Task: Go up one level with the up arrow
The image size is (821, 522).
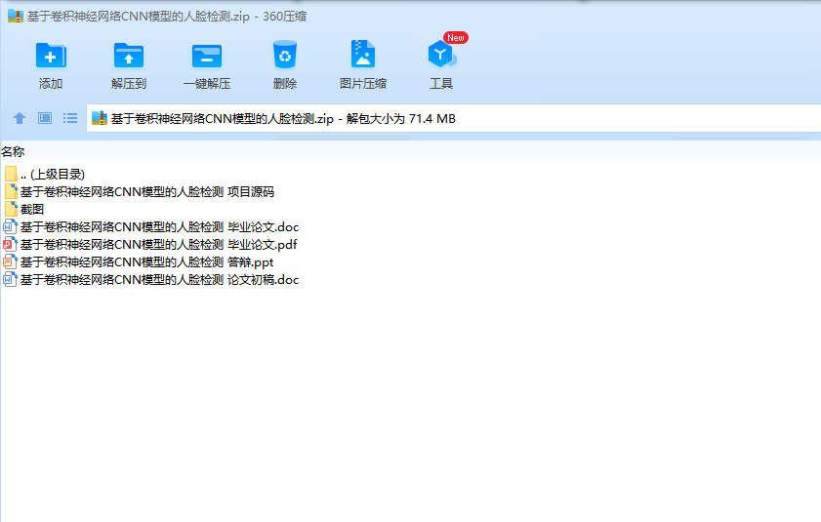Action: (20, 118)
